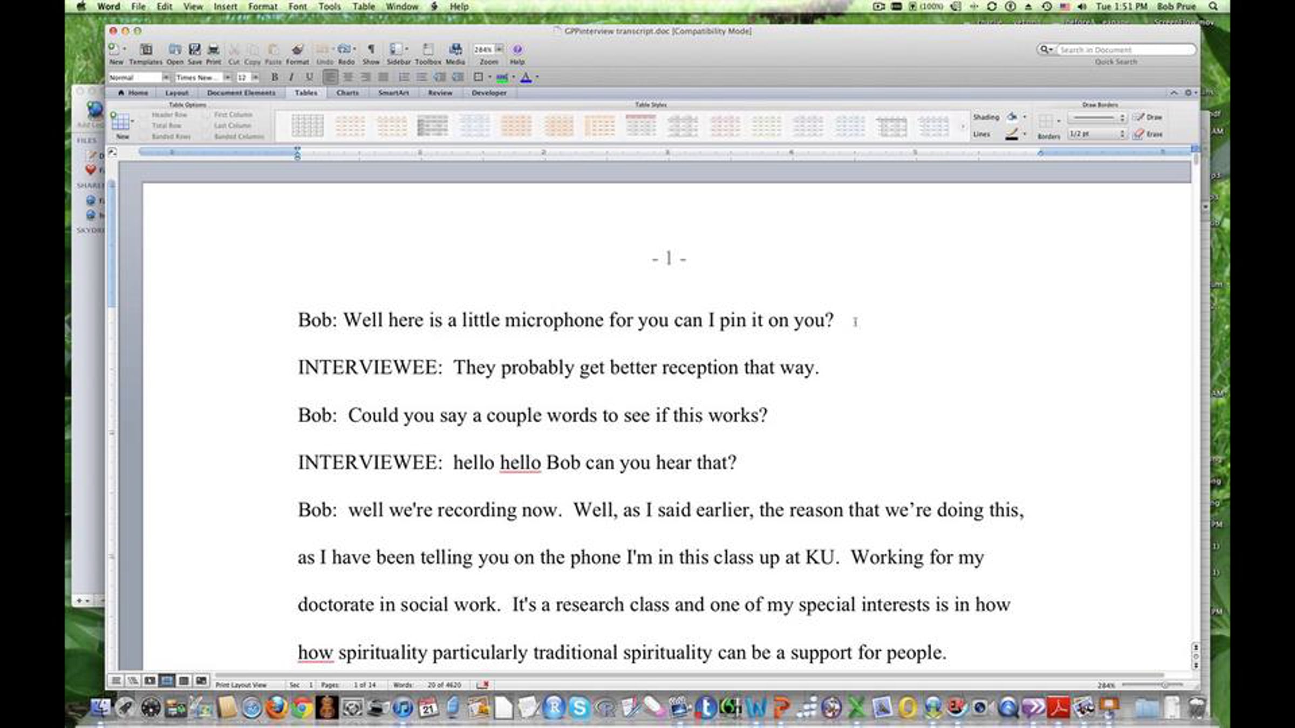
Task: Click the Draw borders button
Action: pyautogui.click(x=1148, y=117)
